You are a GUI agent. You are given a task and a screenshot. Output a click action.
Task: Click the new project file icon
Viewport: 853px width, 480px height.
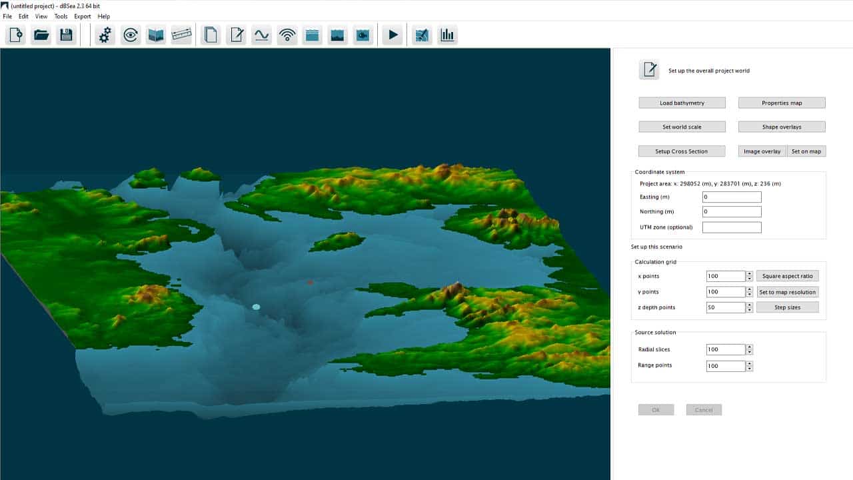coord(16,35)
